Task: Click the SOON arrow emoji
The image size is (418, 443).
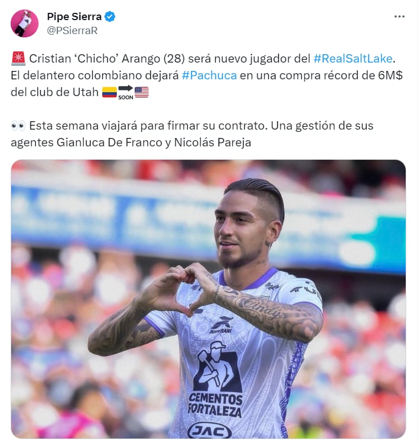Action: coord(126,92)
